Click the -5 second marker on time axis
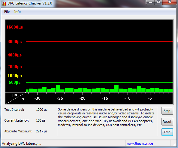 (x=150, y=98)
